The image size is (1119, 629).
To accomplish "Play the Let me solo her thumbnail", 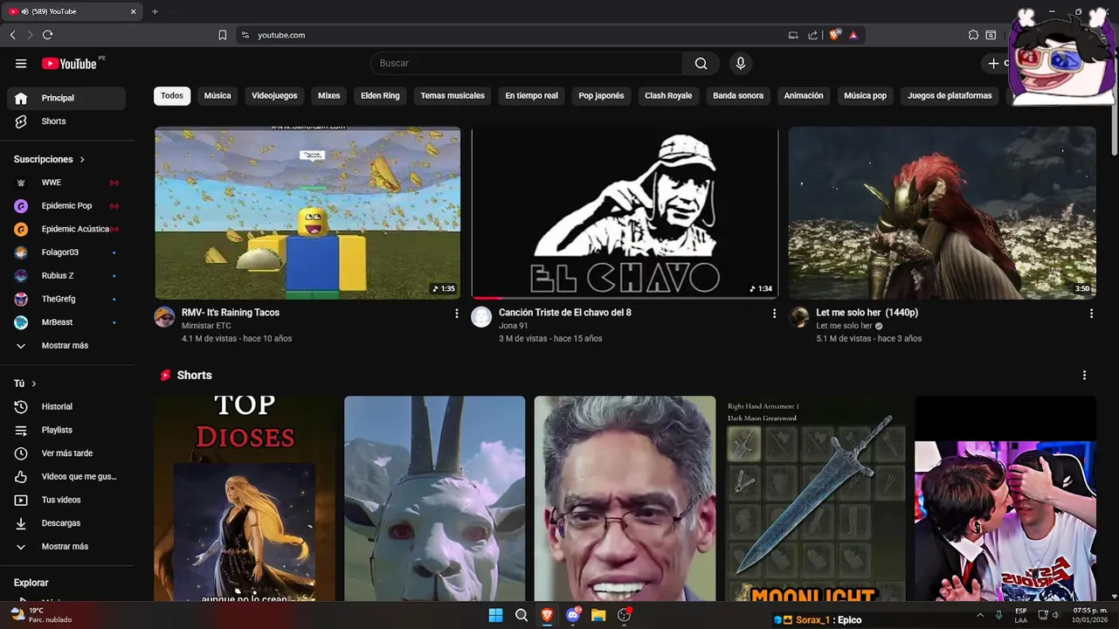I will 942,213.
